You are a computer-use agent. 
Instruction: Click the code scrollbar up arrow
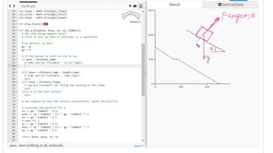click(x=143, y=11)
